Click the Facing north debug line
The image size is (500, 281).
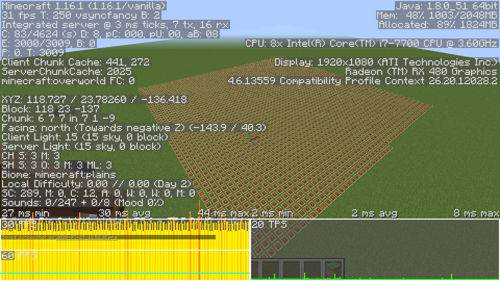coord(134,128)
